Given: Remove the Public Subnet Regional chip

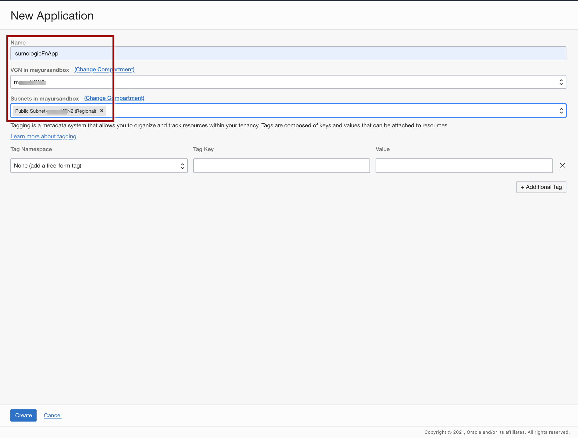Looking at the screenshot, I should coord(102,111).
